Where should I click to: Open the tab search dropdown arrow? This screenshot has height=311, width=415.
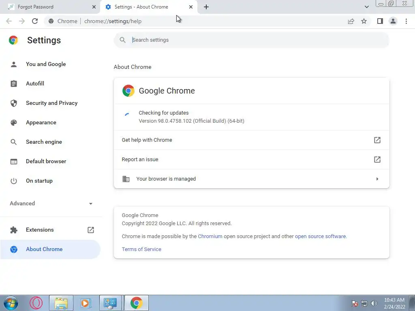click(366, 7)
